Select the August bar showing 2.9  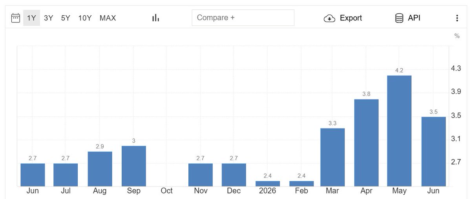(x=100, y=169)
